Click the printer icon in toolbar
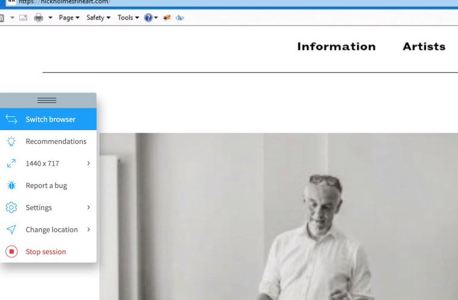 pyautogui.click(x=39, y=17)
